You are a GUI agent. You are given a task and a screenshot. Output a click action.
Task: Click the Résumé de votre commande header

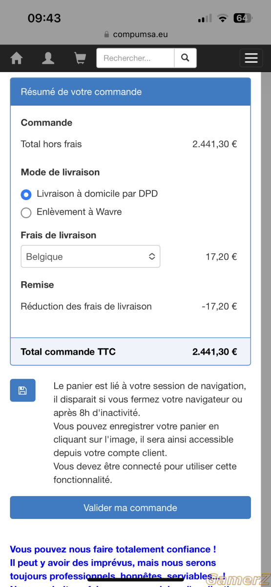pos(130,92)
